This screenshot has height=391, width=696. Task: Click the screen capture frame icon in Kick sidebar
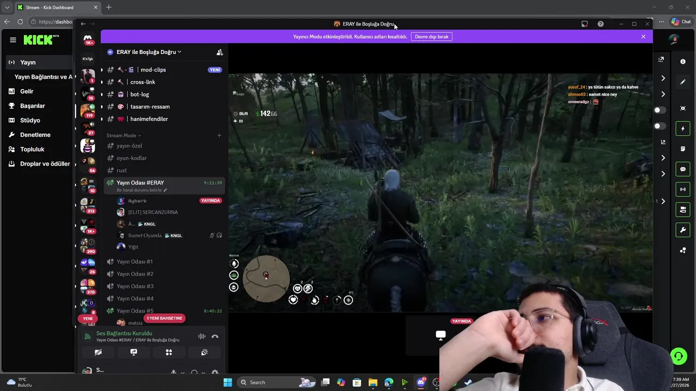coord(683,108)
